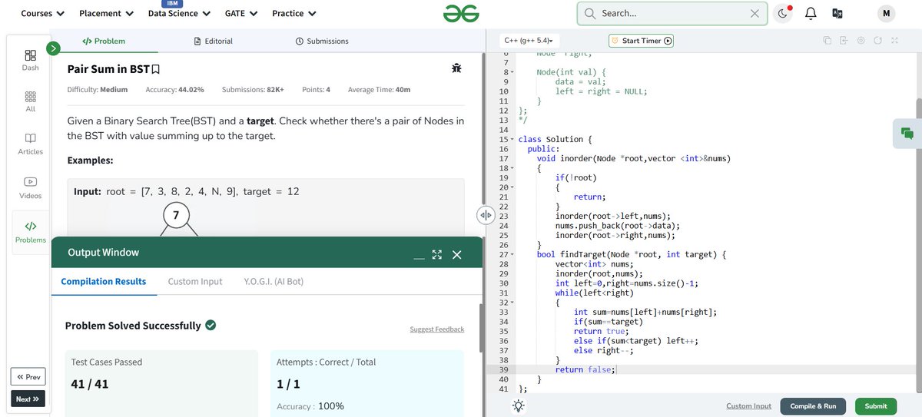Copy code using the editor copy icon
Screen dimensions: 922x417
coord(827,41)
